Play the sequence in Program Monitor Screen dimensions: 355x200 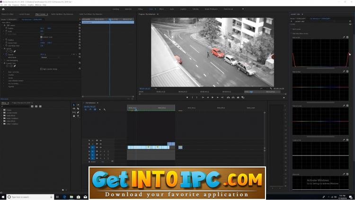pyautogui.click(x=213, y=97)
